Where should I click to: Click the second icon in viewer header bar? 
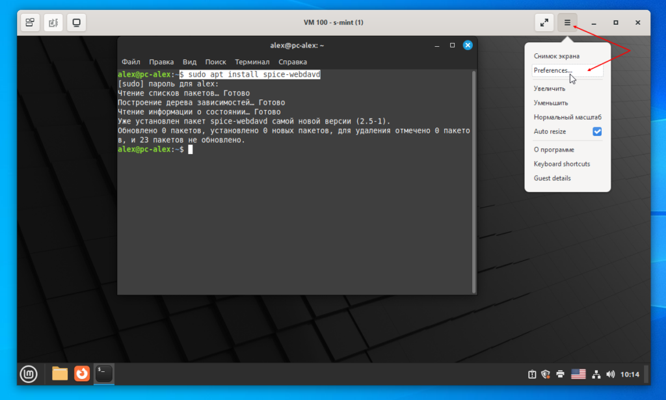click(x=53, y=23)
